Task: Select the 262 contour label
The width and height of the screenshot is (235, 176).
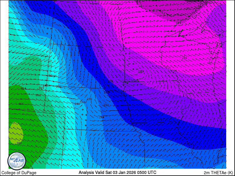Action: [x=188, y=9]
